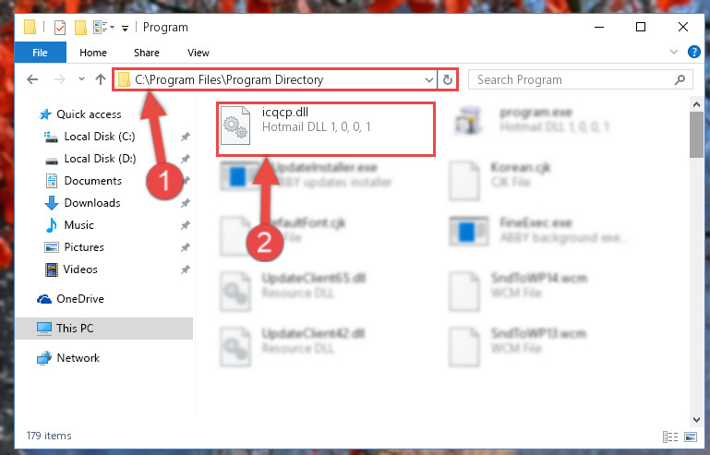Refresh the Program Directory folder
This screenshot has width=710, height=455.
click(x=448, y=80)
